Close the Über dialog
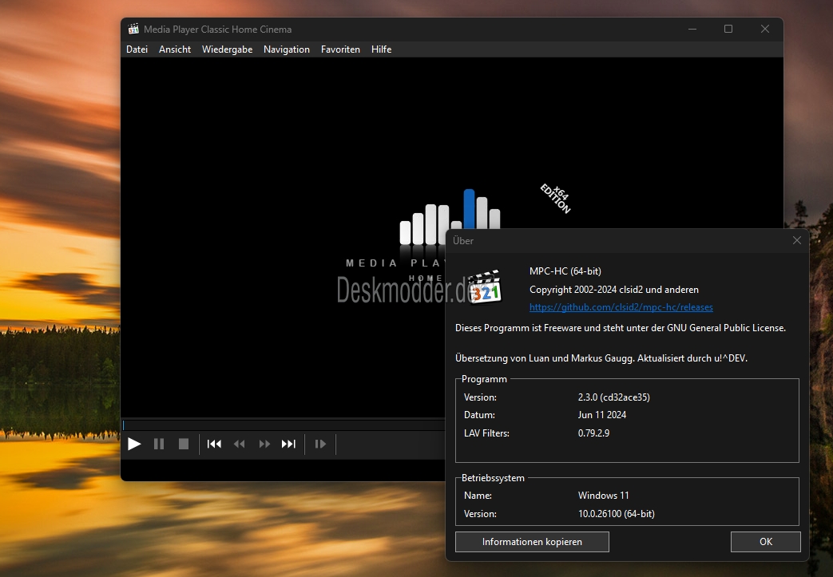Image resolution: width=833 pixels, height=577 pixels. 796,240
